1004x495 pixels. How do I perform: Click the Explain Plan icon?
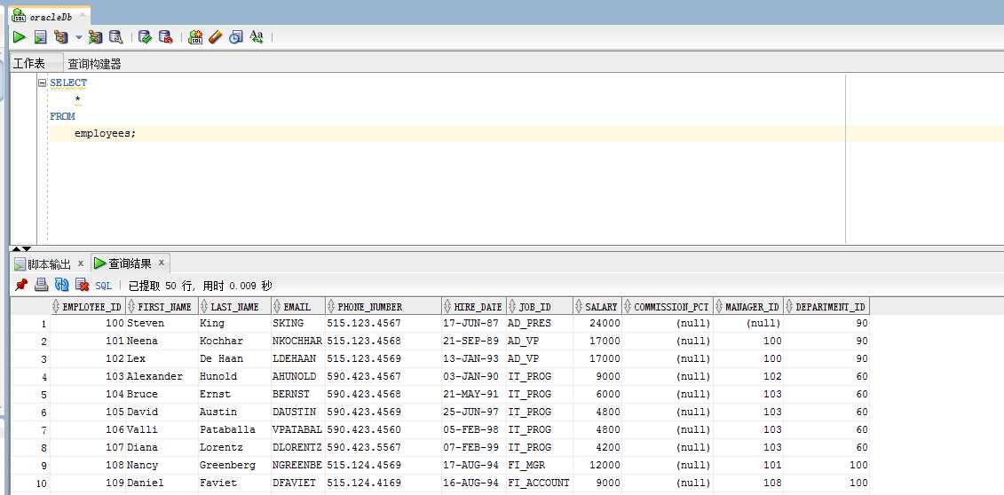61,37
